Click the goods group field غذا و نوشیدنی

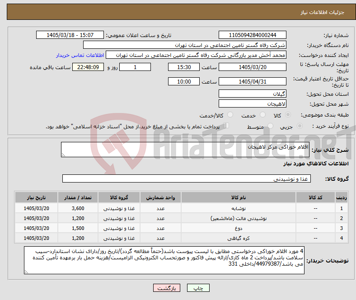187,178
